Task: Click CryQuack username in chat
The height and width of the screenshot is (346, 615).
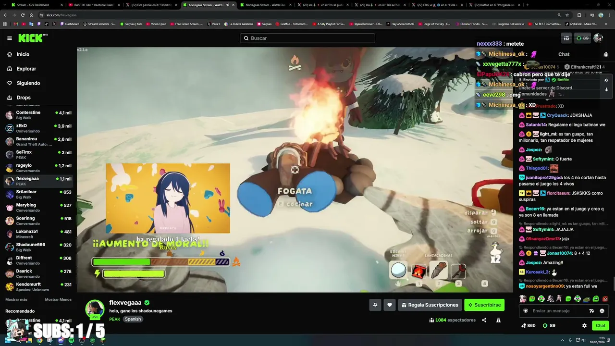Action: click(x=557, y=115)
